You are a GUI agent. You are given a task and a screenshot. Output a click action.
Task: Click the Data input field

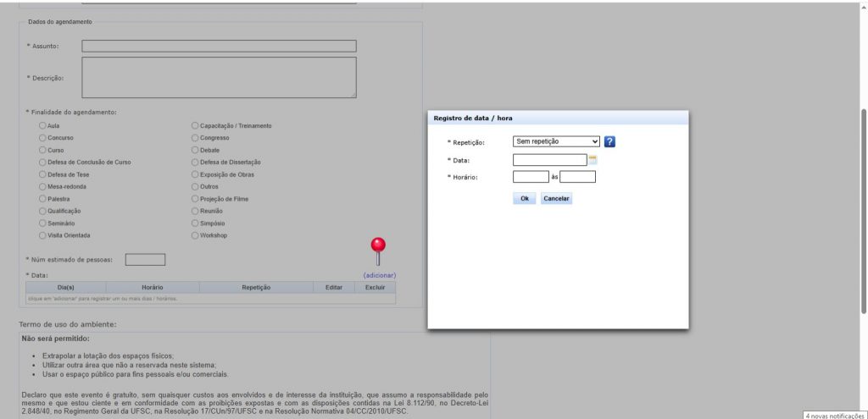549,159
